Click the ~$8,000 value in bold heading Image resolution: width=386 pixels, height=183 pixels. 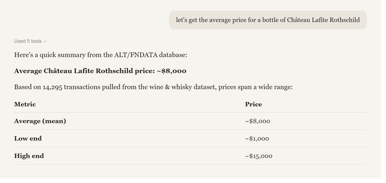tap(171, 71)
